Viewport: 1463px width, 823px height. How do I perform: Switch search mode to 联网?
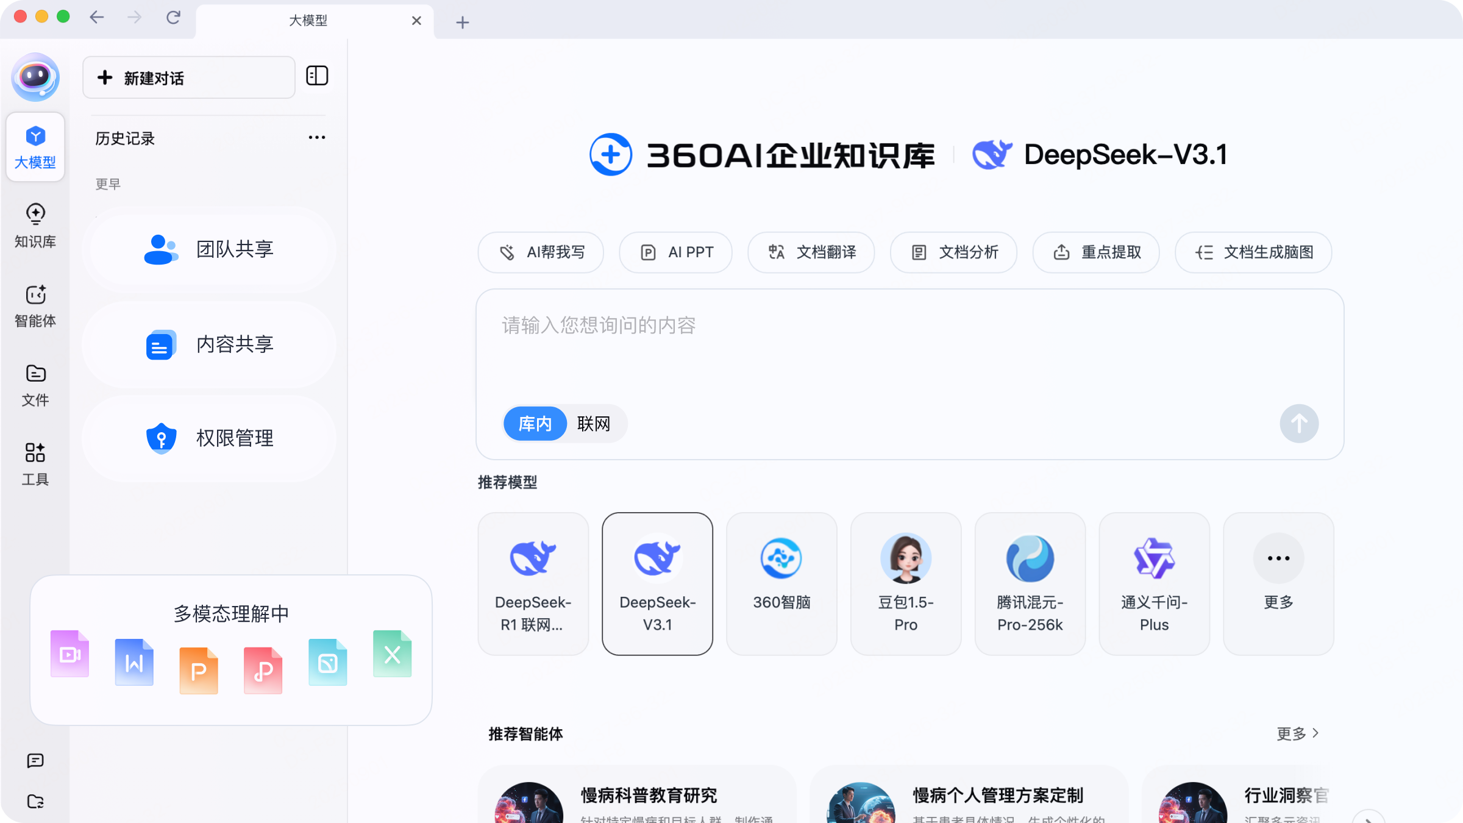(594, 423)
